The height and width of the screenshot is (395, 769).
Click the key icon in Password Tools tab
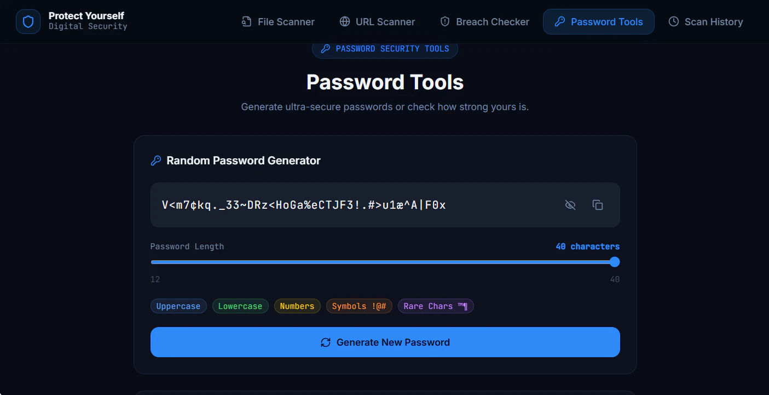(559, 22)
